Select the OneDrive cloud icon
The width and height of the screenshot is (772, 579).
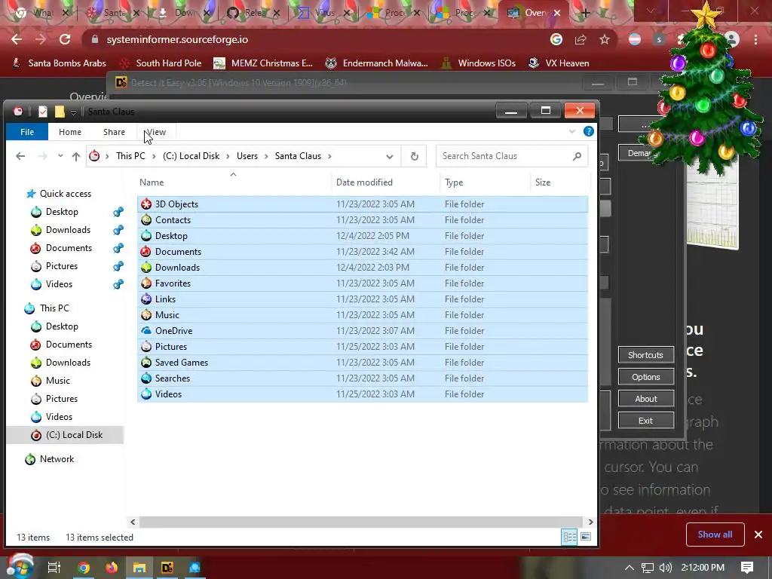[x=146, y=330]
